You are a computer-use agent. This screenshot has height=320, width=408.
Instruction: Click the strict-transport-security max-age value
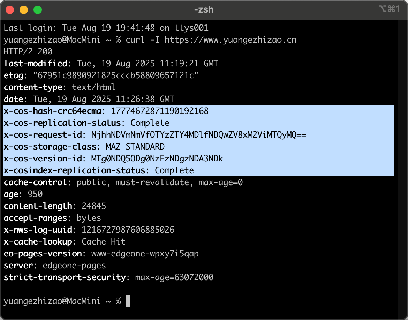point(174,277)
